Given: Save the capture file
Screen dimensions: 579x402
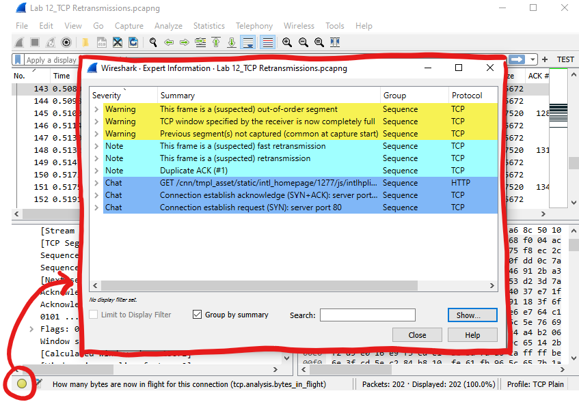Looking at the screenshot, I should [x=102, y=42].
